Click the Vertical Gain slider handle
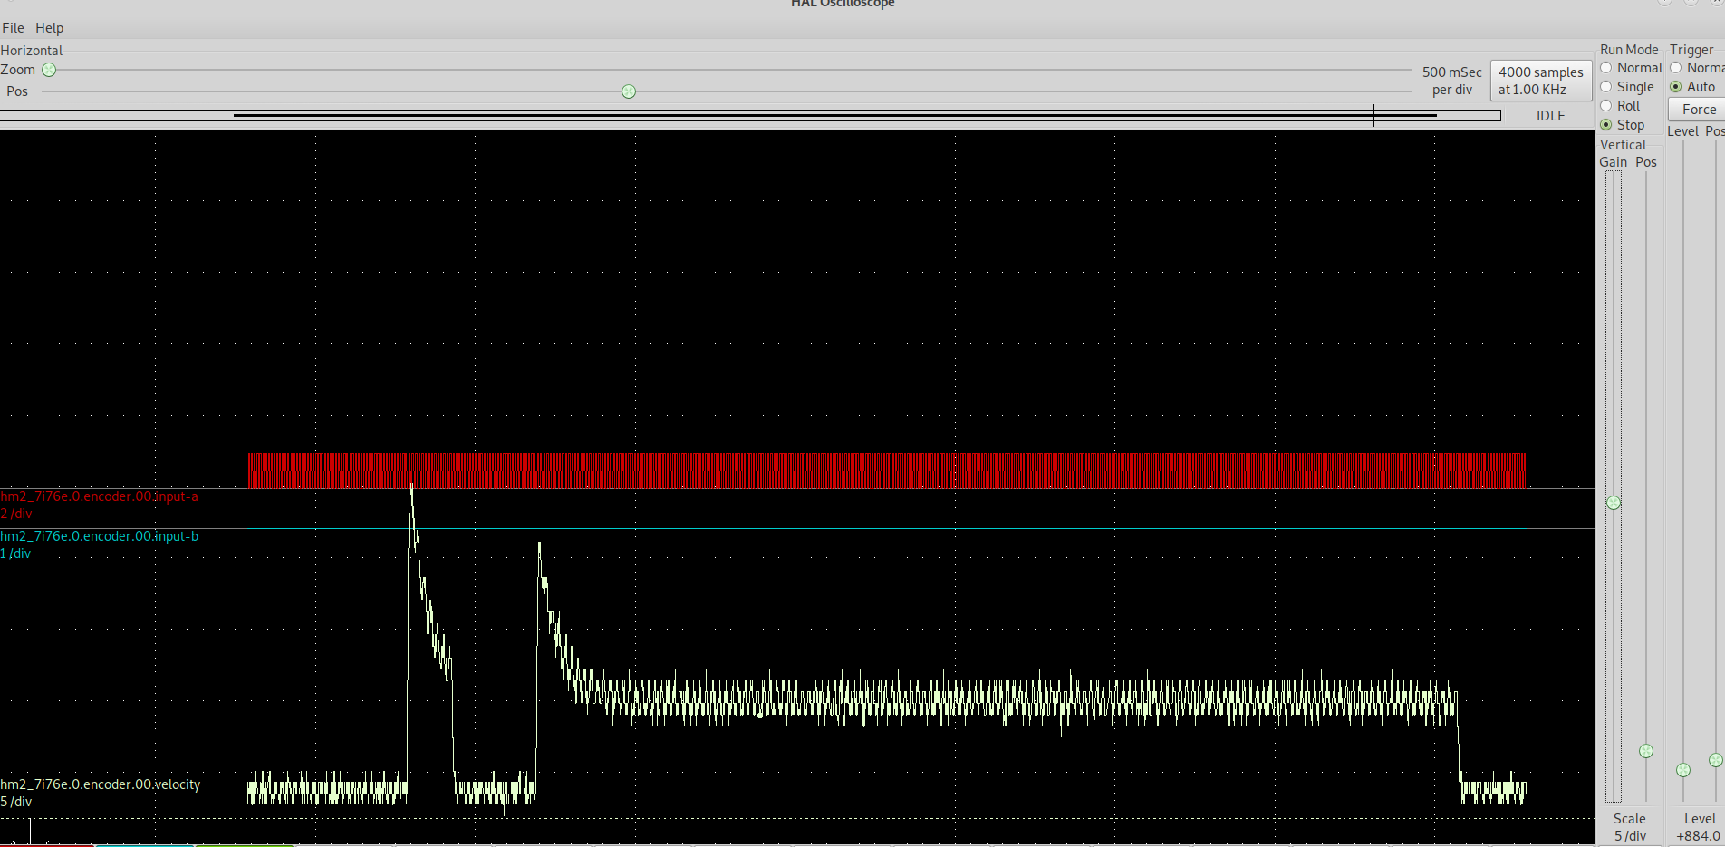 tap(1614, 503)
